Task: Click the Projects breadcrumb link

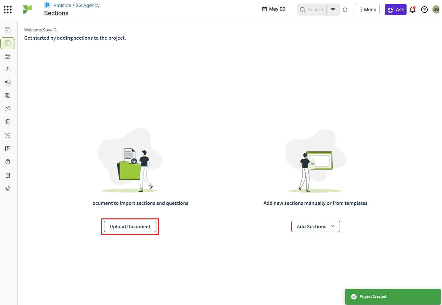Action: 62,5
